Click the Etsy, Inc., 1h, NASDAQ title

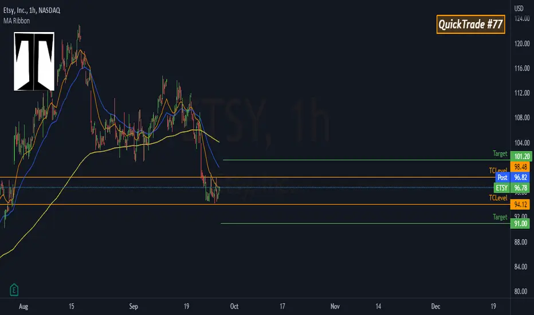[32, 10]
